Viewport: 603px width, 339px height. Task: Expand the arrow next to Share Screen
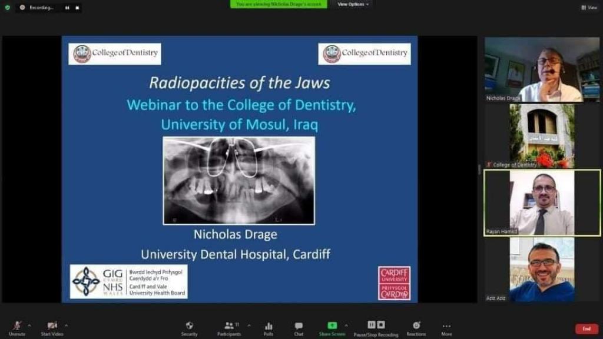pyautogui.click(x=346, y=325)
